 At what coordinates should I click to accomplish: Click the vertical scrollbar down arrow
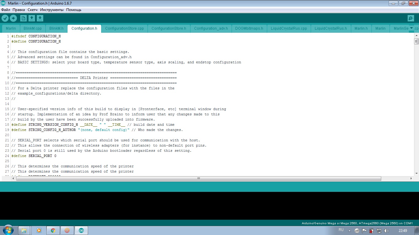416,173
